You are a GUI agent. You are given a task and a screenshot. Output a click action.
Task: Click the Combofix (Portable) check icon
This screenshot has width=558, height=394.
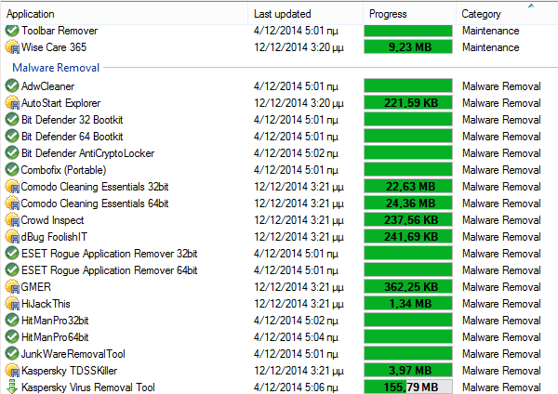coord(12,170)
